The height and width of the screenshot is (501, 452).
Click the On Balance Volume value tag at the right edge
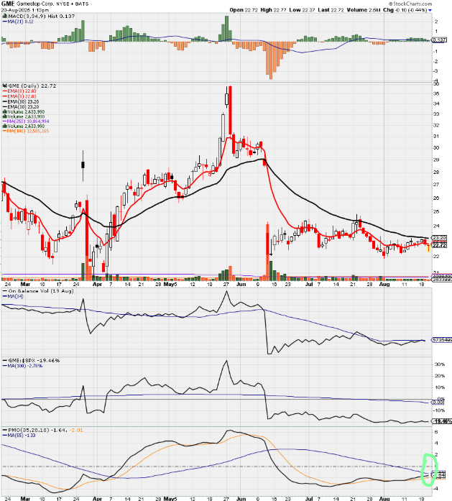(x=441, y=340)
